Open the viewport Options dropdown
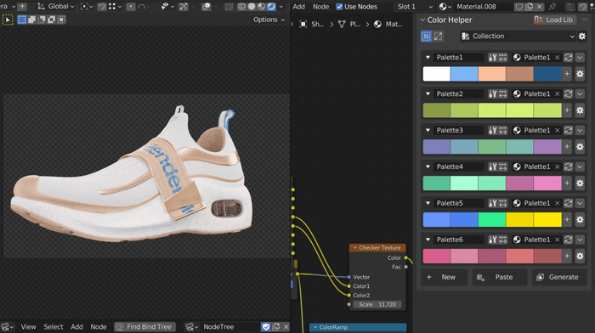The image size is (595, 333). click(x=269, y=20)
